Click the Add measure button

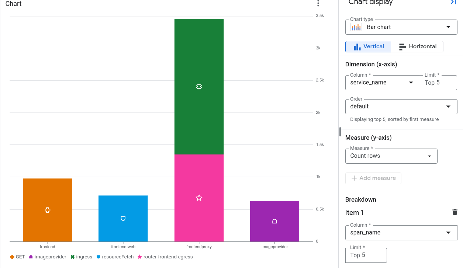pyautogui.click(x=373, y=178)
